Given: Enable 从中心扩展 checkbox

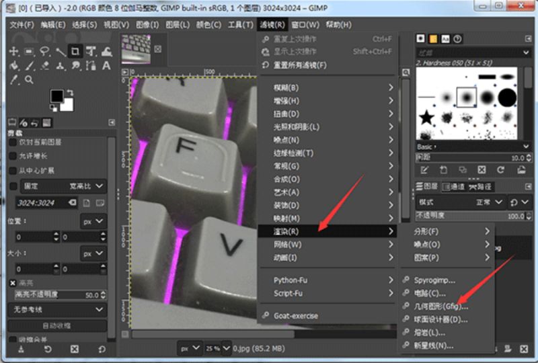Looking at the screenshot, I should 13,171.
